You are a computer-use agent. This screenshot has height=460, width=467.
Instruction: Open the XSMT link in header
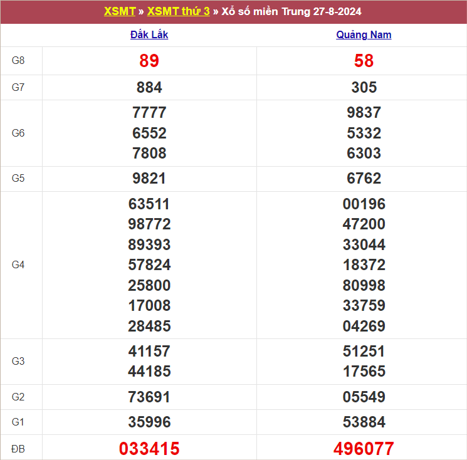point(120,12)
